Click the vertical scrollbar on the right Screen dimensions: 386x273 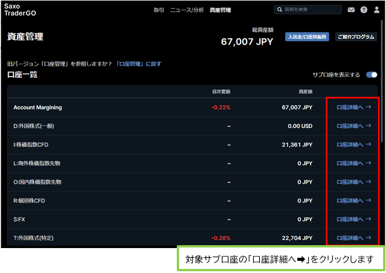coord(382,81)
